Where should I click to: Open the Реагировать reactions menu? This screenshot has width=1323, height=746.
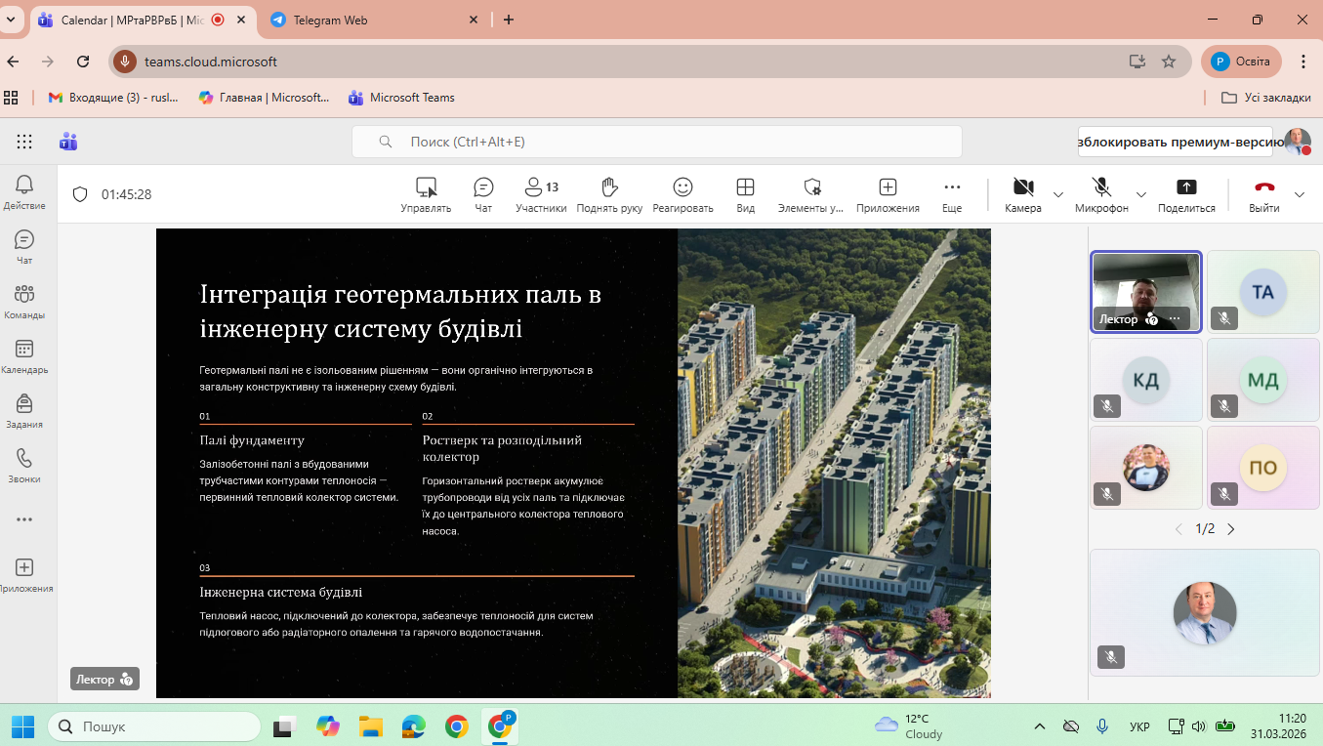pos(682,193)
